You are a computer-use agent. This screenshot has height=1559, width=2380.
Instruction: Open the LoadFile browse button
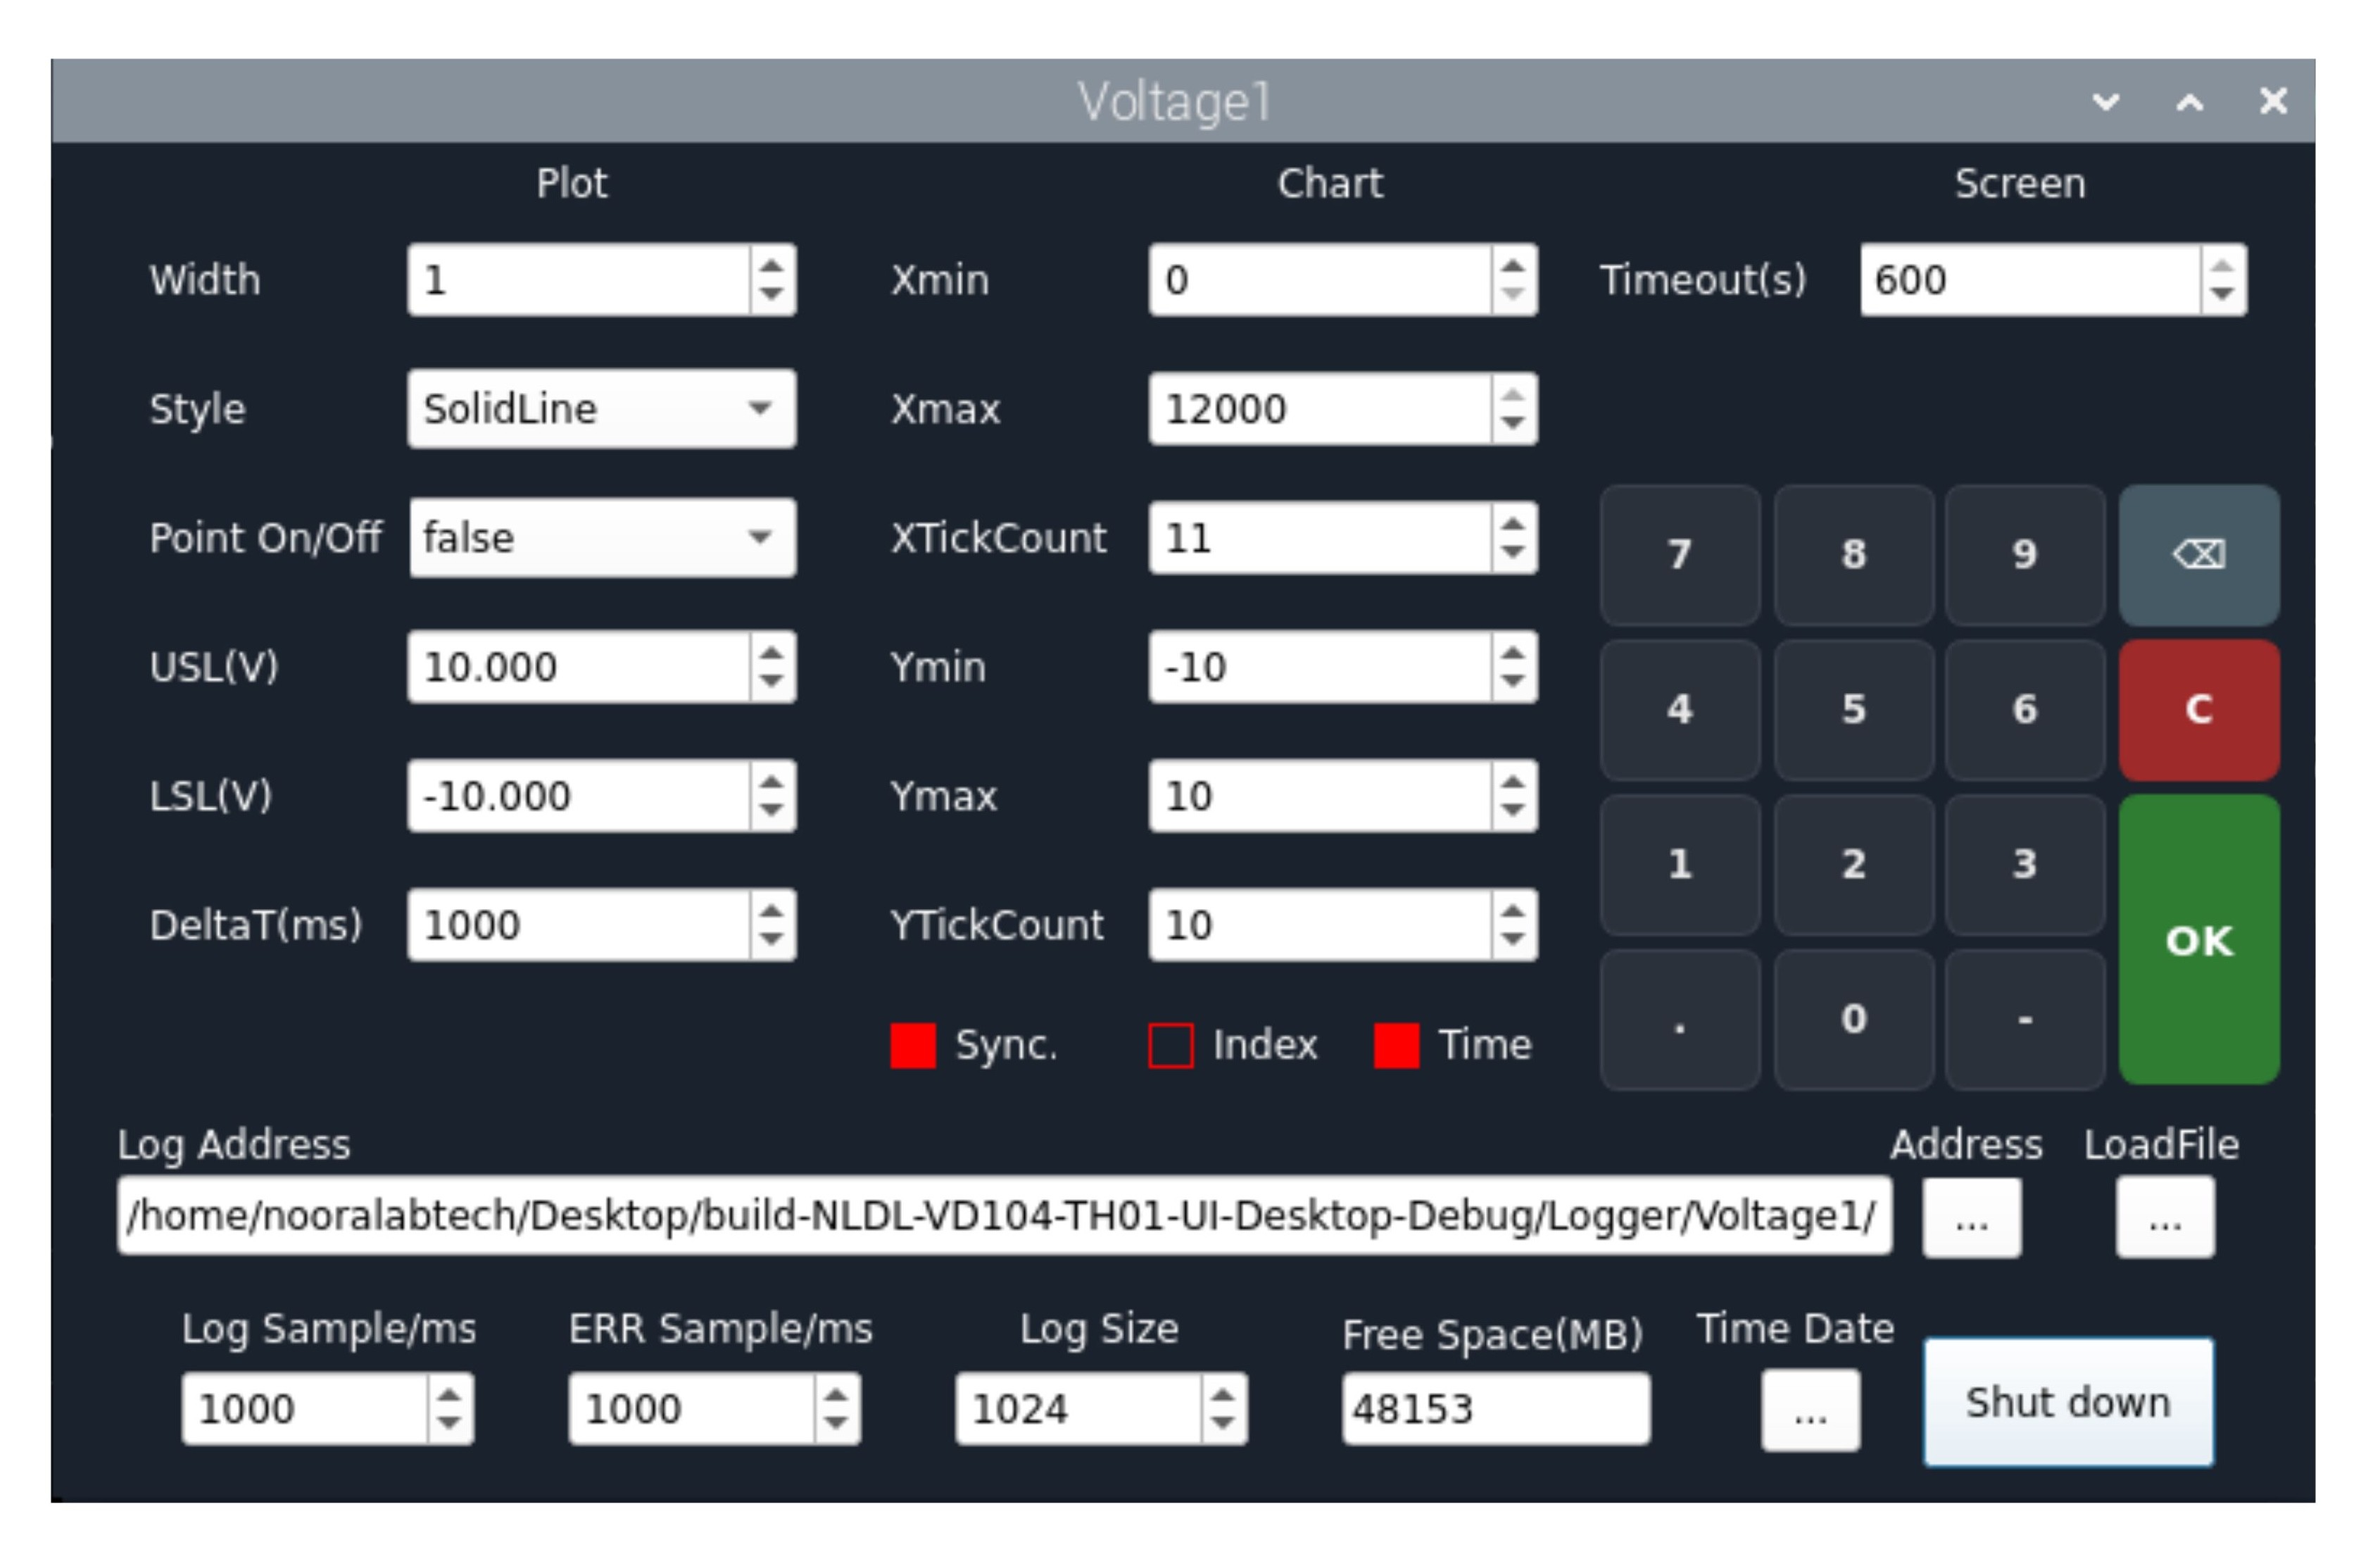pyautogui.click(x=2165, y=1217)
